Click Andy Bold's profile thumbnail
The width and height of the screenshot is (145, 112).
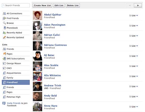coord(37,97)
